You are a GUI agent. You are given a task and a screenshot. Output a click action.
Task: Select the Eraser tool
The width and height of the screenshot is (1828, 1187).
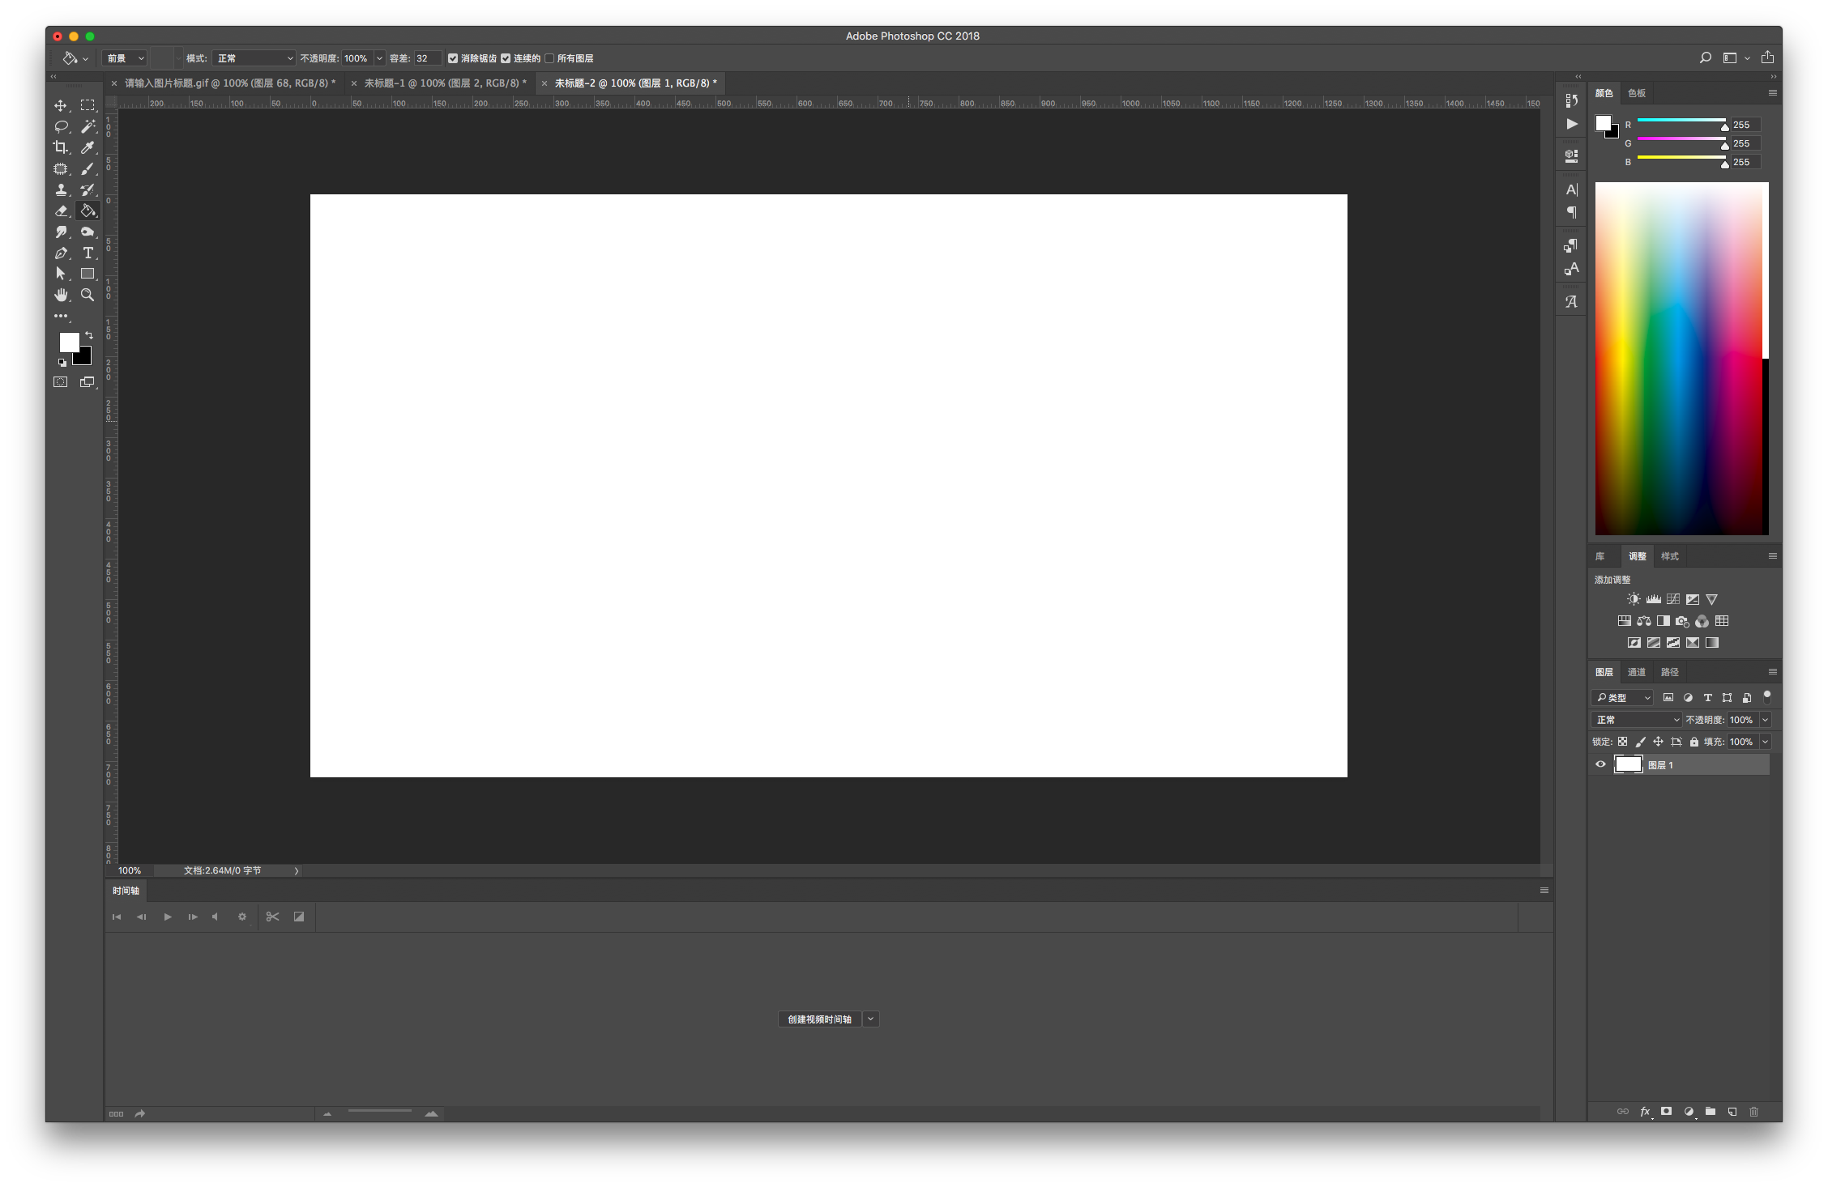tap(61, 211)
